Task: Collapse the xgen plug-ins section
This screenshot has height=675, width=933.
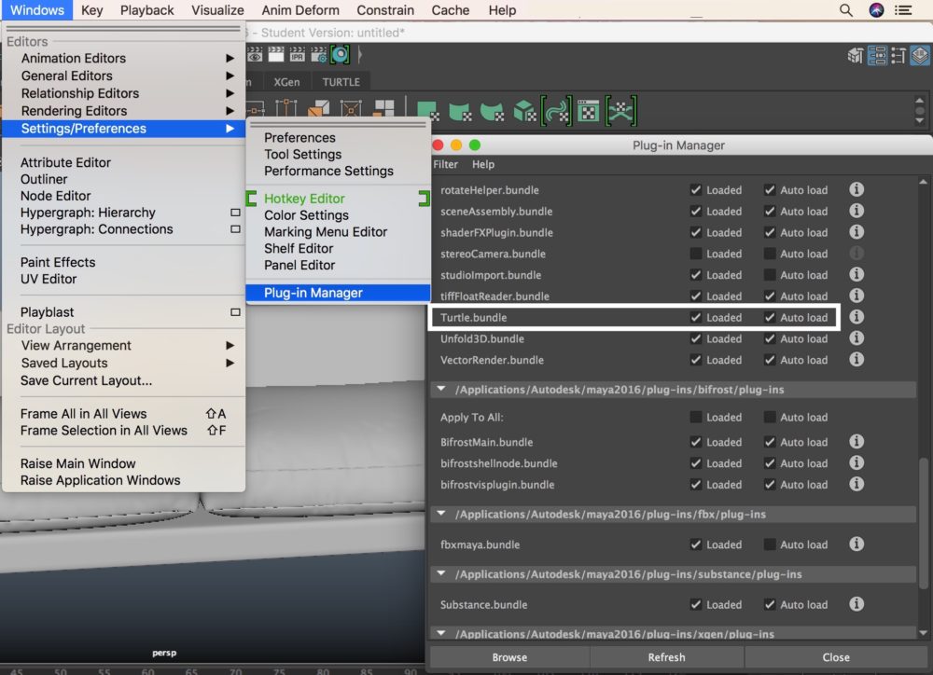Action: coord(441,633)
